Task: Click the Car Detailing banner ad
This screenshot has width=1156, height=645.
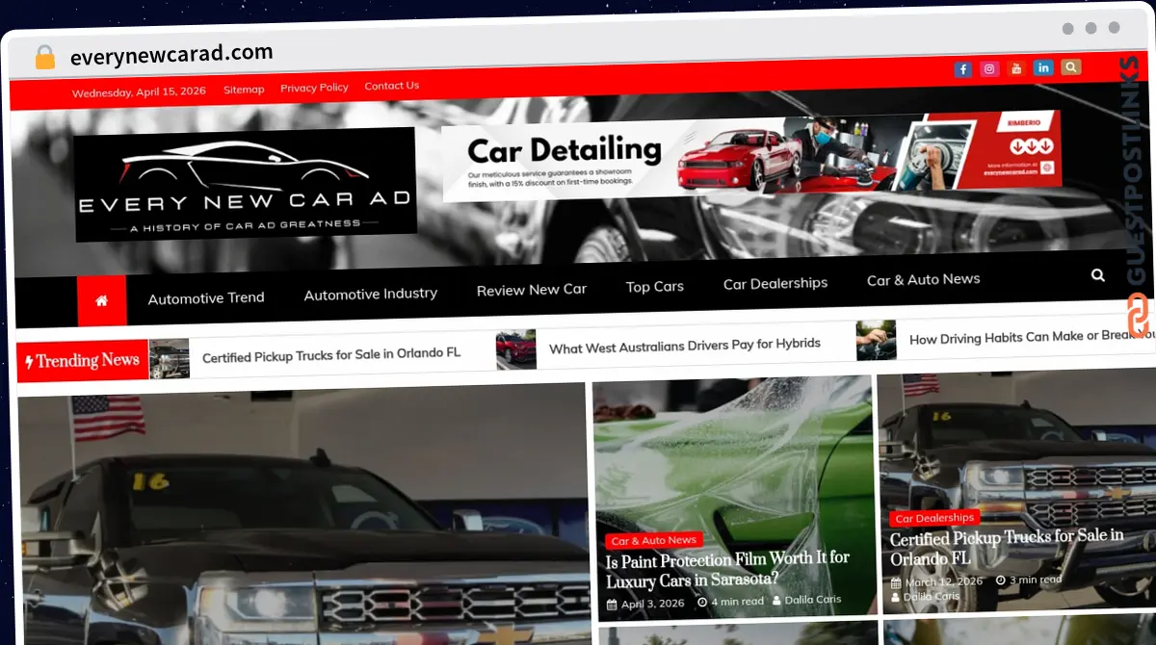Action: pos(752,155)
